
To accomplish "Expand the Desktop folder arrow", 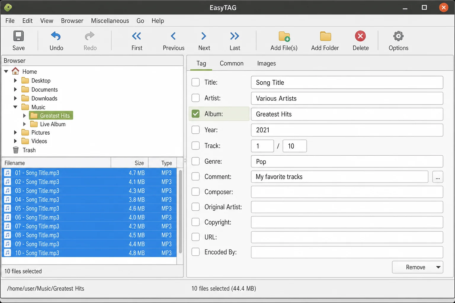I will (x=15, y=80).
